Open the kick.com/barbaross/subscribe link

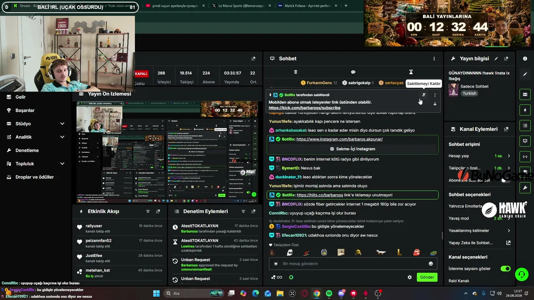pos(305,108)
